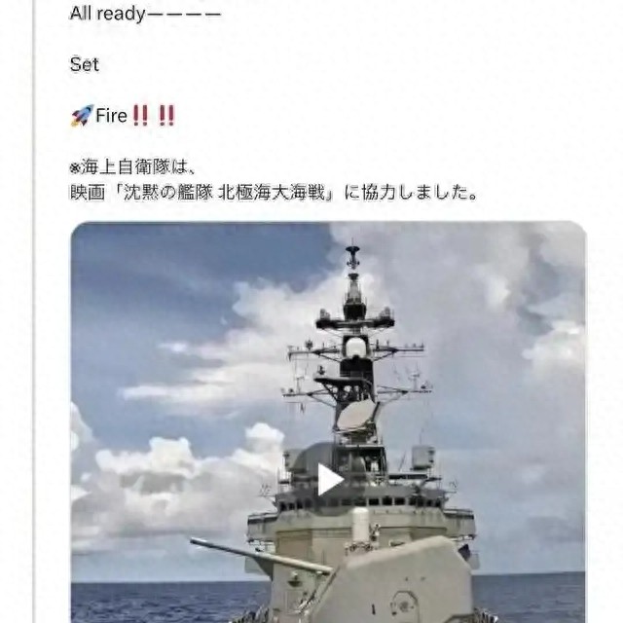This screenshot has width=623, height=623.
Task: Click the first red double exclamation emoji
Action: coord(140,116)
